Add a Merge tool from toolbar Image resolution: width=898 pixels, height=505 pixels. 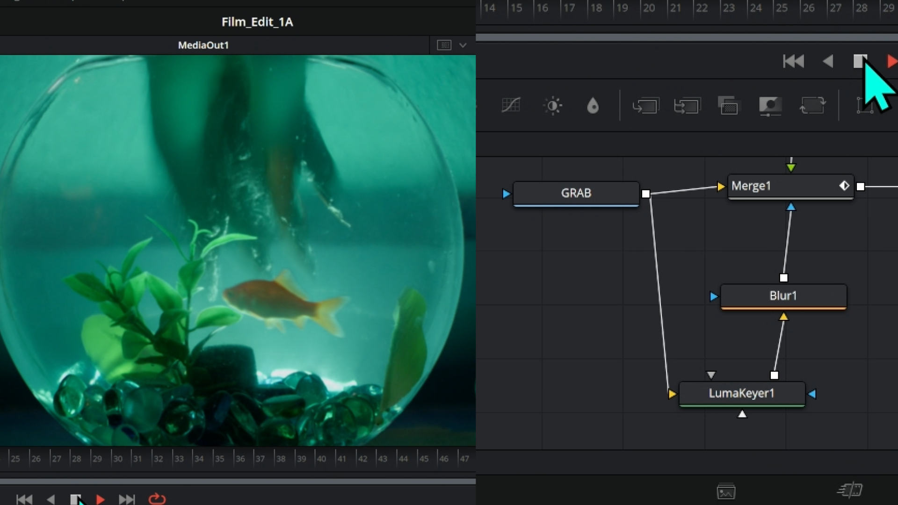(x=646, y=106)
